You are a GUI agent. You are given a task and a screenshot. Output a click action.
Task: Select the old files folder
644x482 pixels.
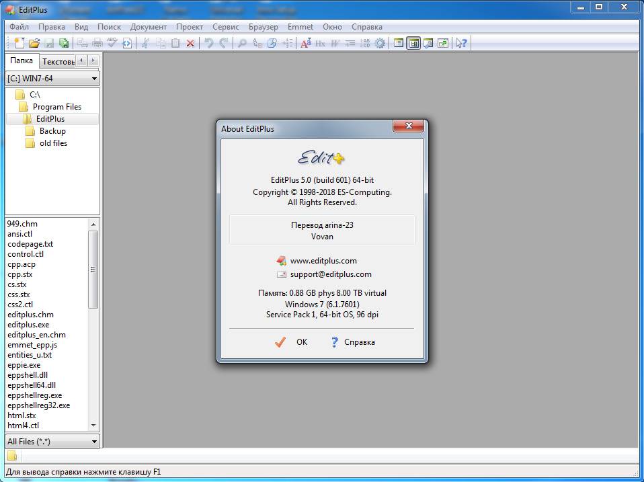(x=53, y=143)
